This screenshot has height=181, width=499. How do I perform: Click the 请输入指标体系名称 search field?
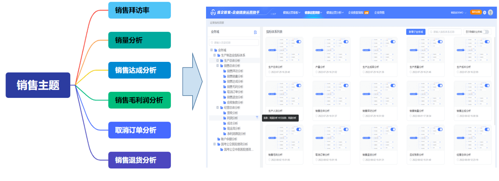click(445, 32)
